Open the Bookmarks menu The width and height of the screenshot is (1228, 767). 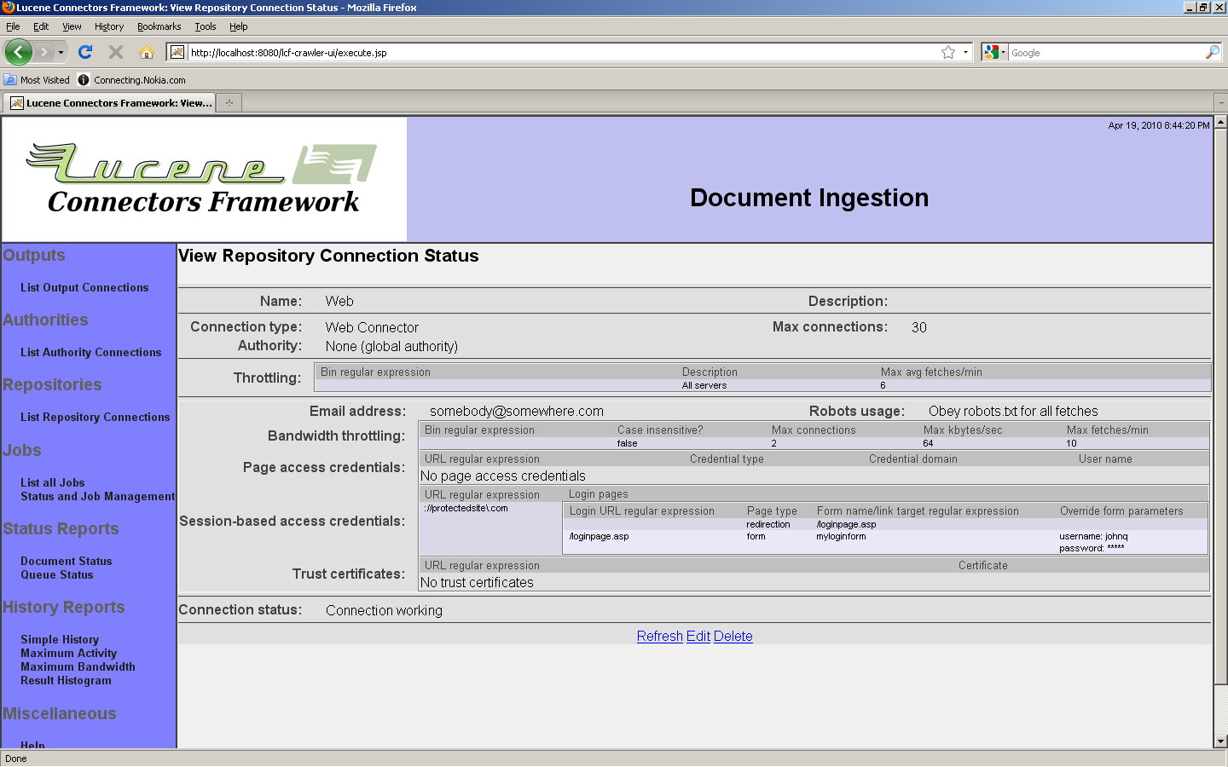coord(159,26)
